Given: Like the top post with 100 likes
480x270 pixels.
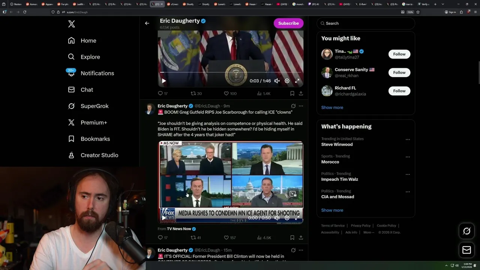Looking at the screenshot, I should pyautogui.click(x=230, y=93).
